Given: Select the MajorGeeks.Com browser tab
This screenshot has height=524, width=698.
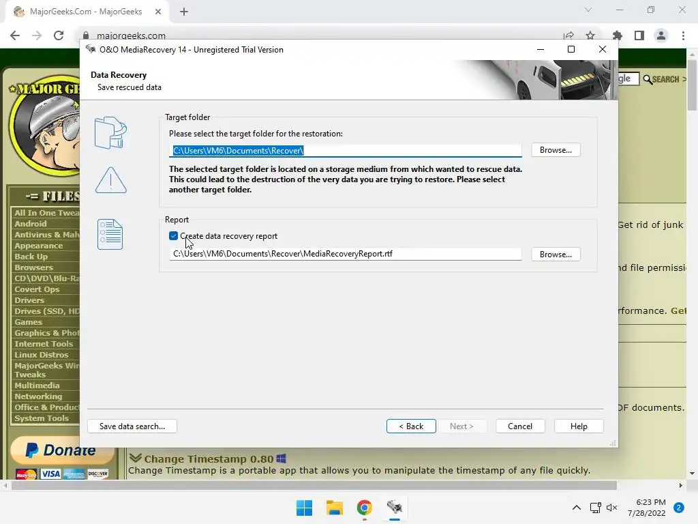Looking at the screenshot, I should point(87,12).
